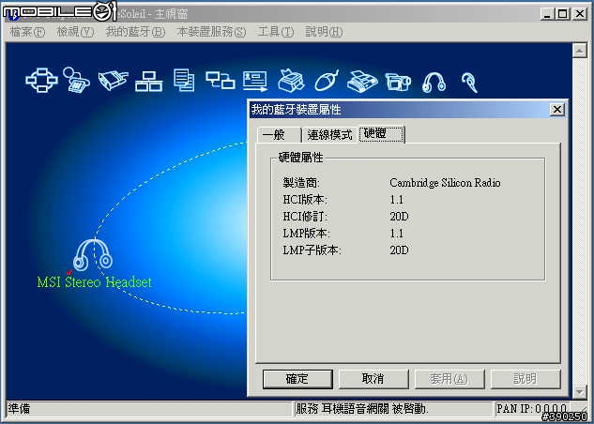Open the 我的藍牙(B) menu
The image size is (594, 424).
135,32
